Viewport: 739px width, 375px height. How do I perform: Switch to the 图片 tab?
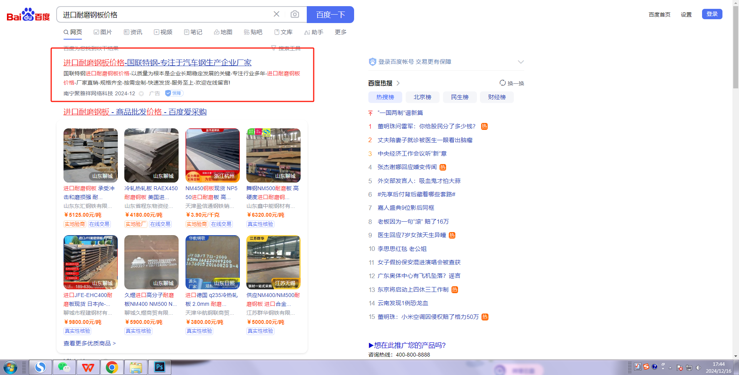click(103, 32)
